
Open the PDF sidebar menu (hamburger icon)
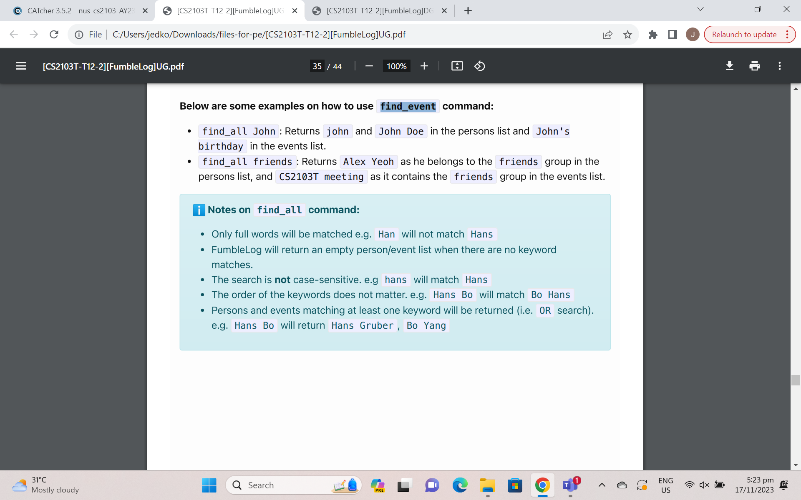click(21, 66)
